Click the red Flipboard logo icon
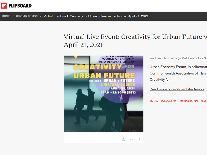The height and width of the screenshot is (155, 207). [x=4, y=6]
